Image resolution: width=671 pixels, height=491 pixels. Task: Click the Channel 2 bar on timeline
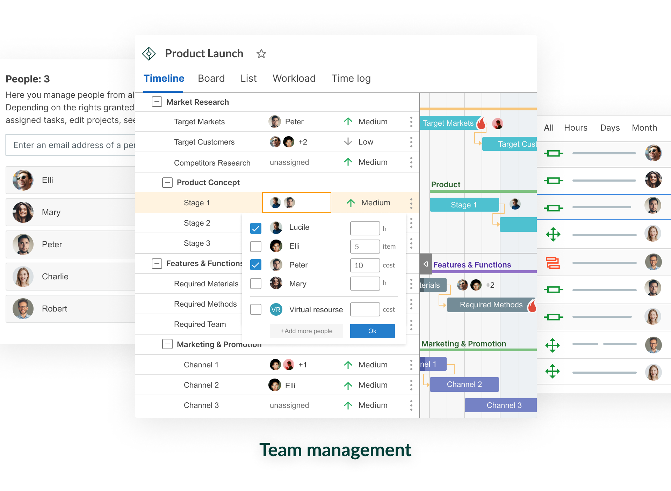(464, 384)
